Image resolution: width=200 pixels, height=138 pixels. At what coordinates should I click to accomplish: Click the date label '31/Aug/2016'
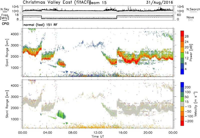(159, 2)
